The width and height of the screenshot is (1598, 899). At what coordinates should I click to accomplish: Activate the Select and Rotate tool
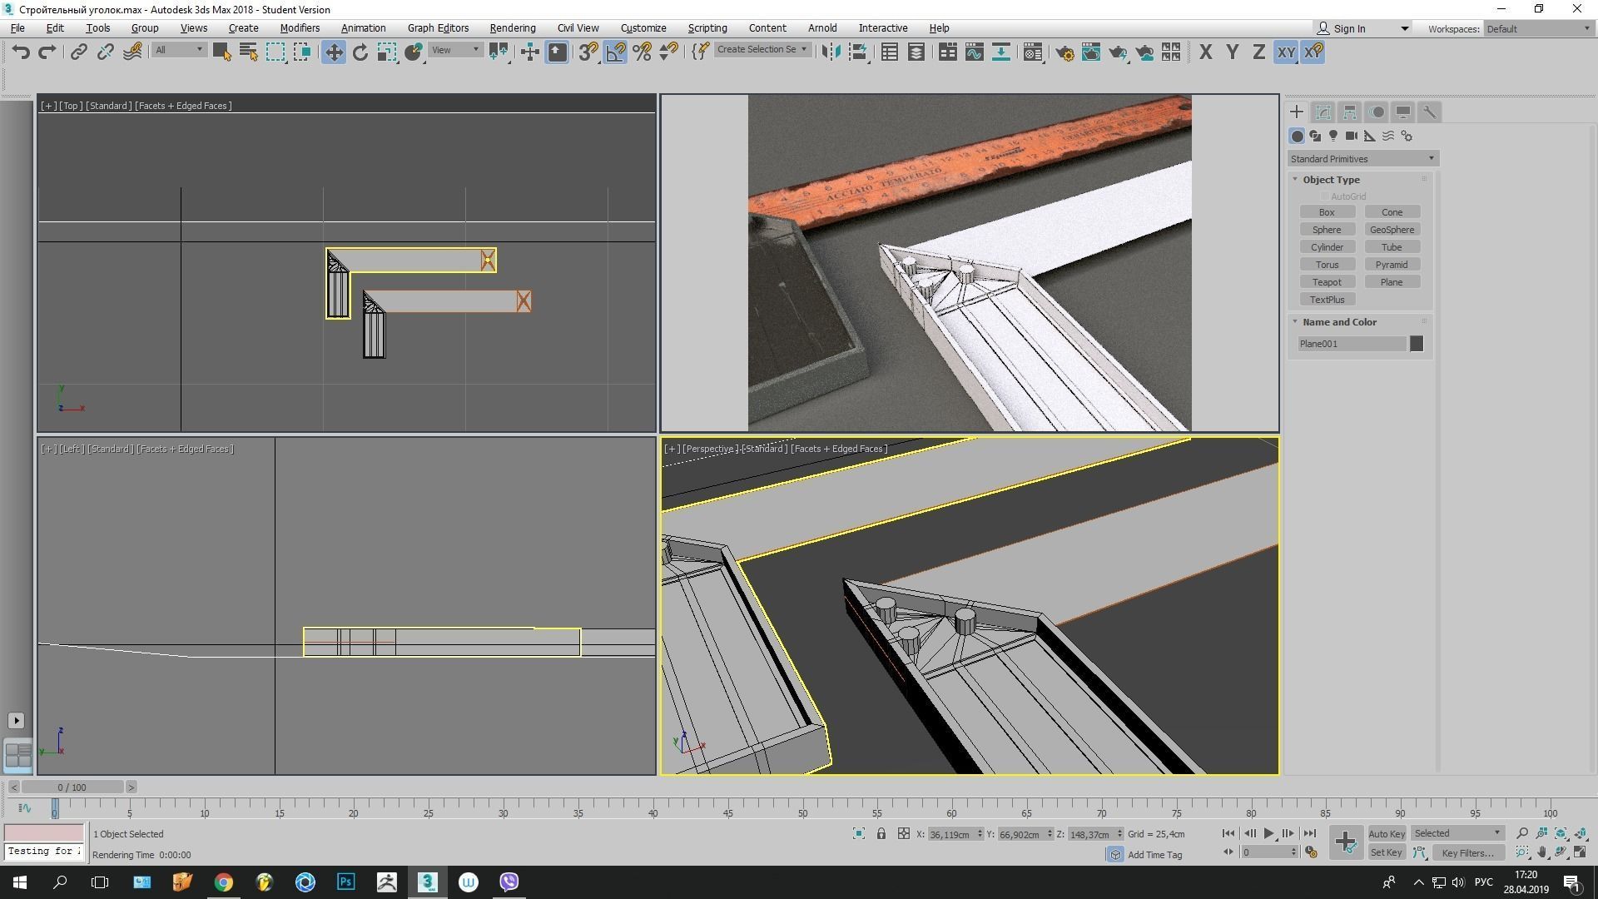click(360, 52)
